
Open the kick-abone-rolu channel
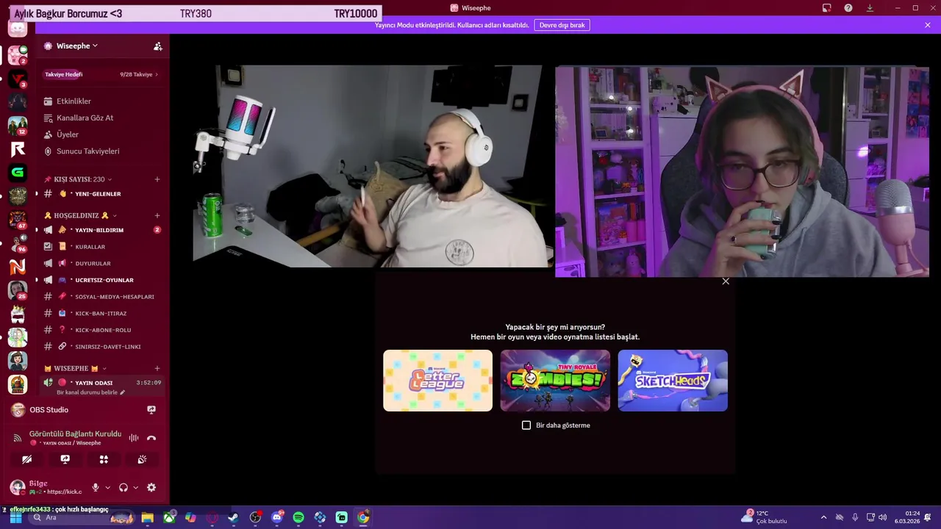click(x=102, y=330)
